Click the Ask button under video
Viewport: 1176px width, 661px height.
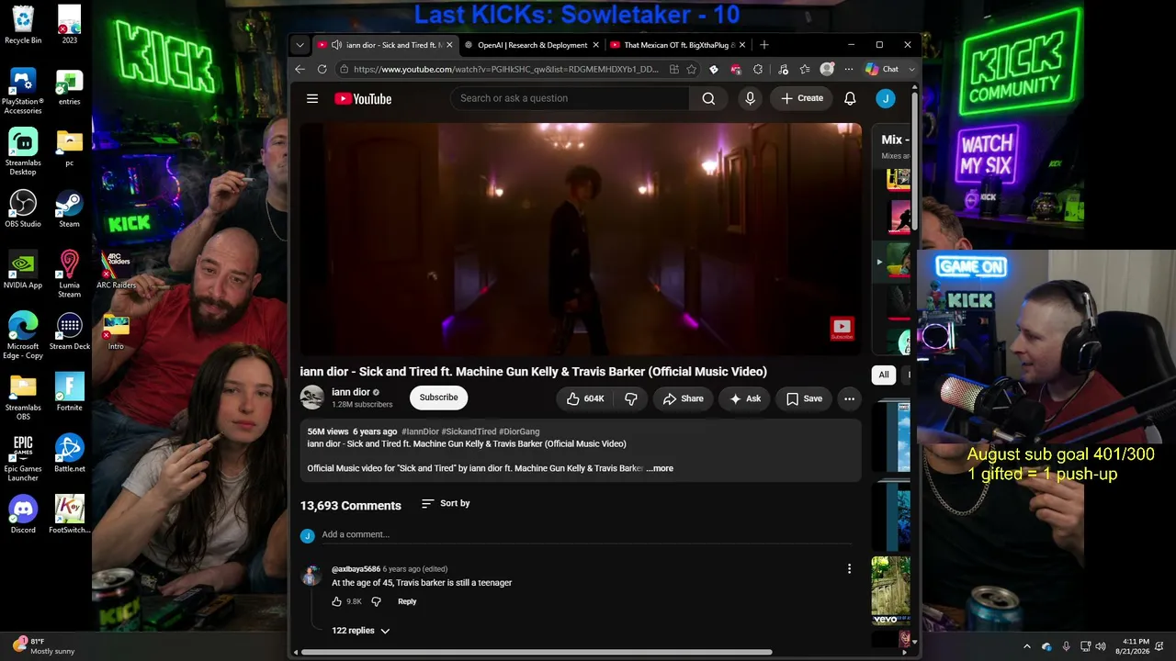pos(745,398)
